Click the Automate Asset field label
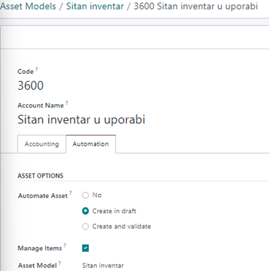269x271 pixels. pos(43,196)
